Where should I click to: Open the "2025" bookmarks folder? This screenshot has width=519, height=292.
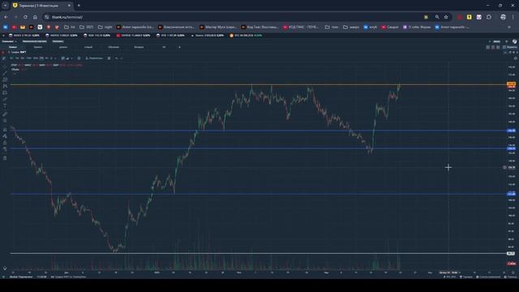(x=87, y=27)
